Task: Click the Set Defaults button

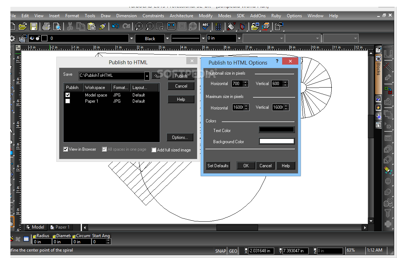Action: point(218,165)
